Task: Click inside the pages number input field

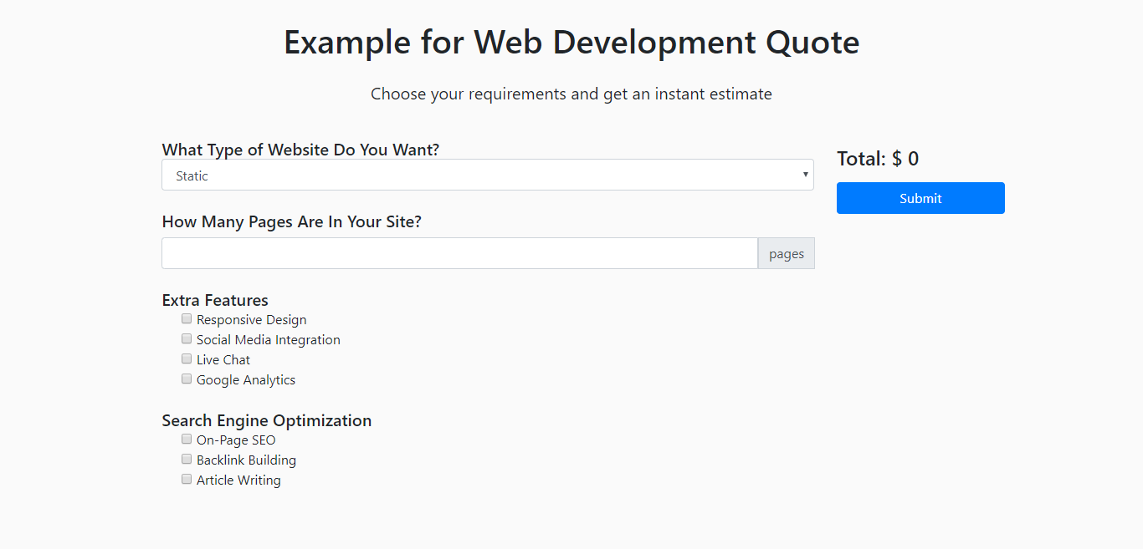Action: [x=459, y=252]
